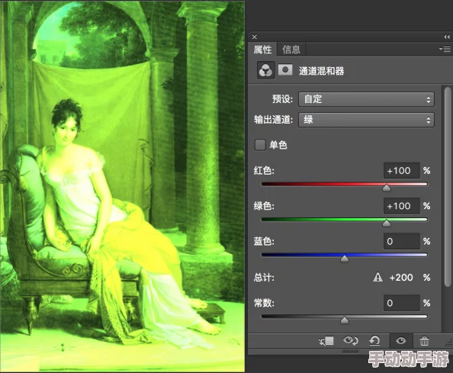Click the red channel slider handle
453x373 pixels.
(387, 188)
